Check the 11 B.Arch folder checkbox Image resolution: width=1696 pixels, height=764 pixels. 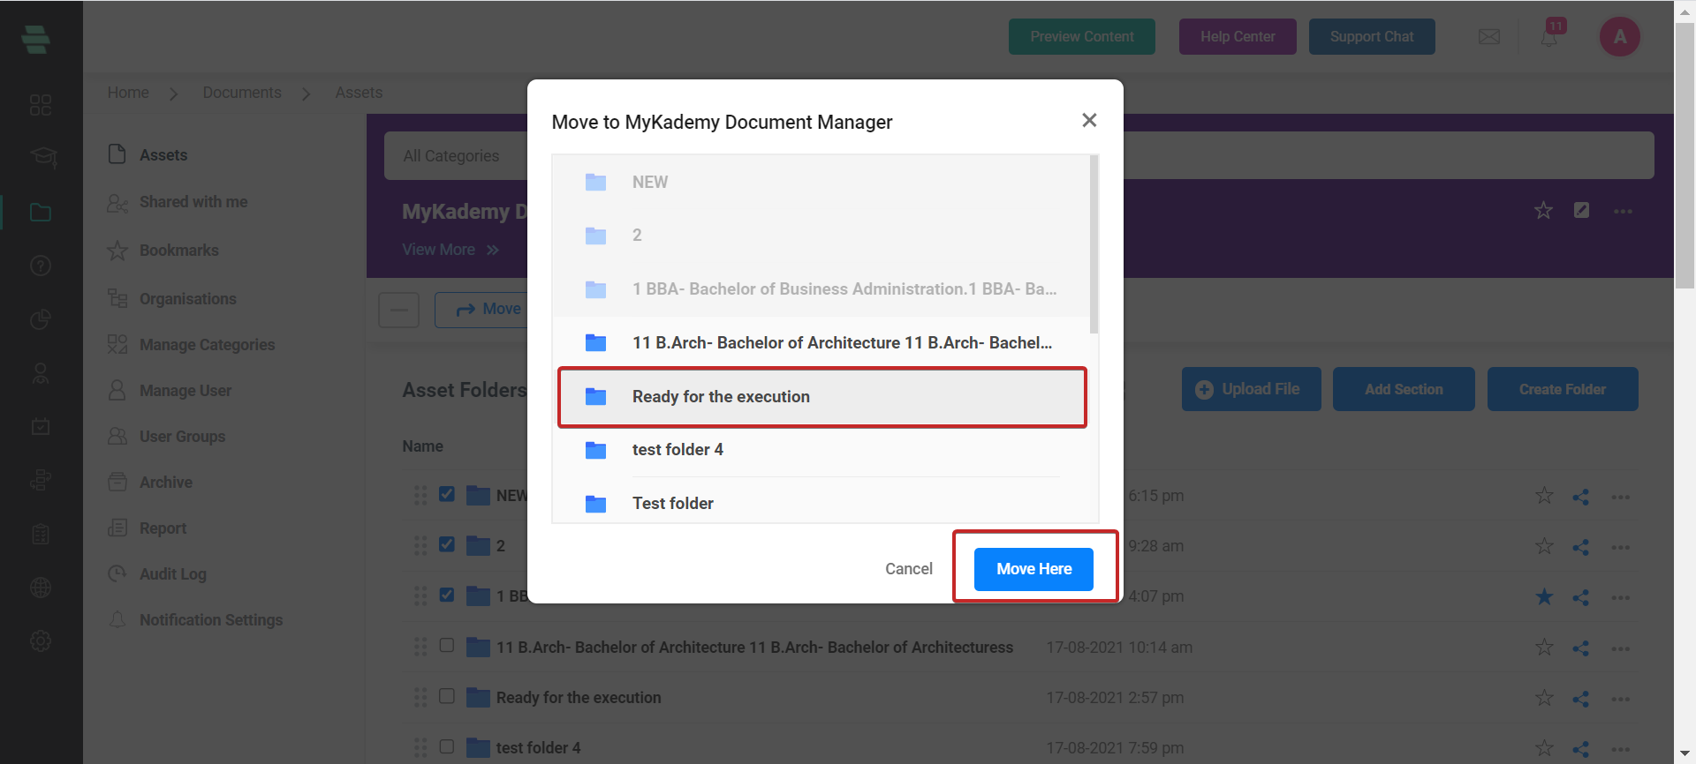pyautogui.click(x=447, y=646)
